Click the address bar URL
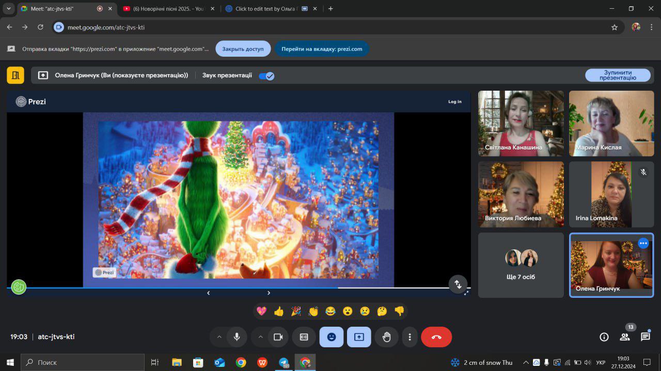 point(106,27)
